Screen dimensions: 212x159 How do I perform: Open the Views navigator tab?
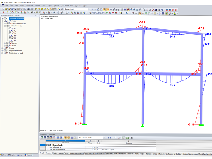[x=20, y=155]
